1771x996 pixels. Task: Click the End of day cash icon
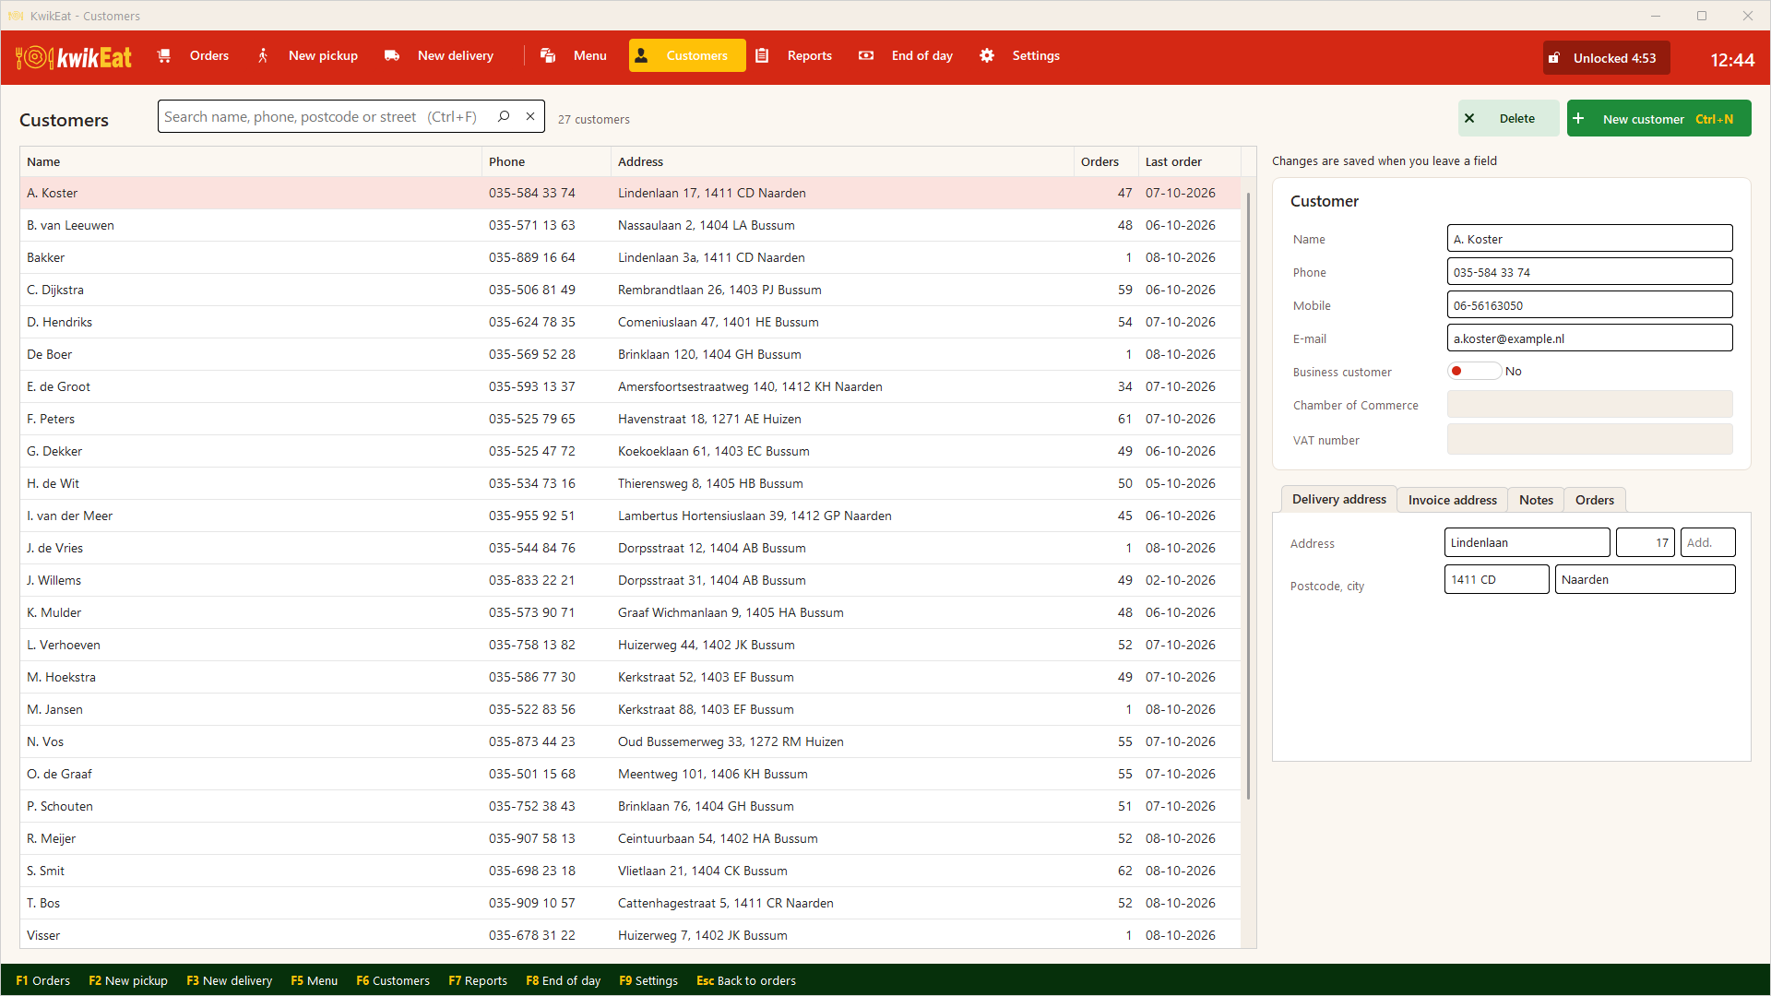point(866,56)
